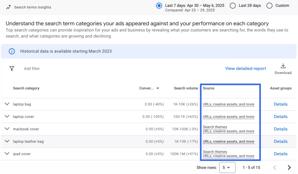Select the Last 7 days radio button
The width and height of the screenshot is (298, 174).
(x=159, y=6)
